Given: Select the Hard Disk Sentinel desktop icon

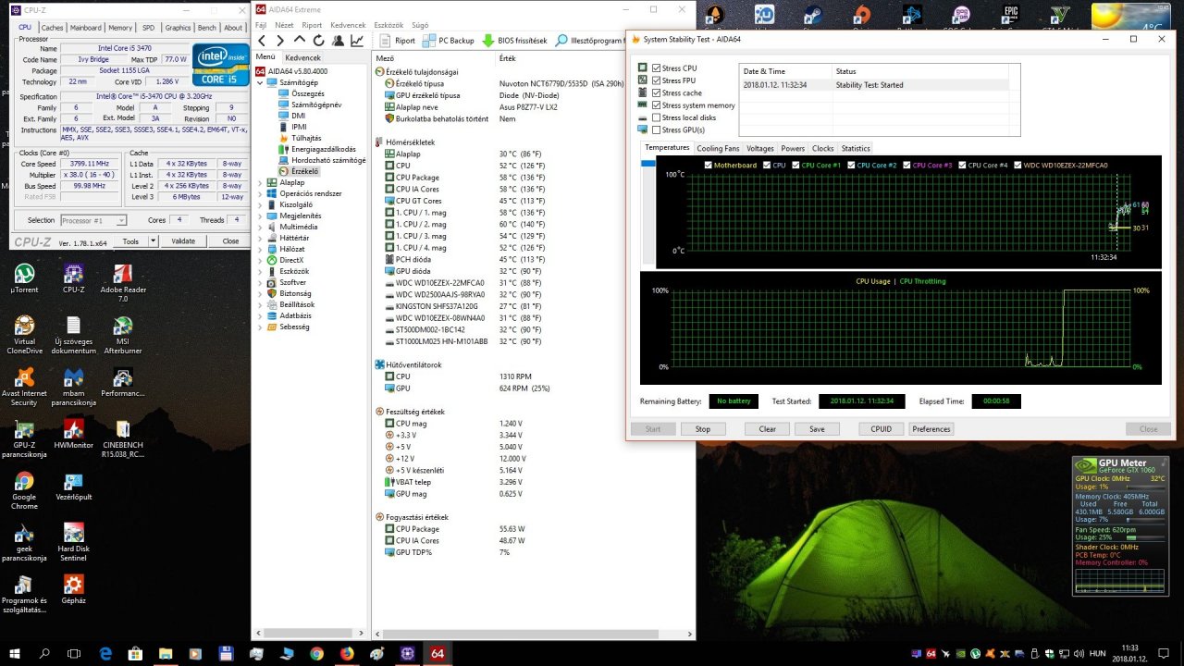Looking at the screenshot, I should pyautogui.click(x=73, y=542).
